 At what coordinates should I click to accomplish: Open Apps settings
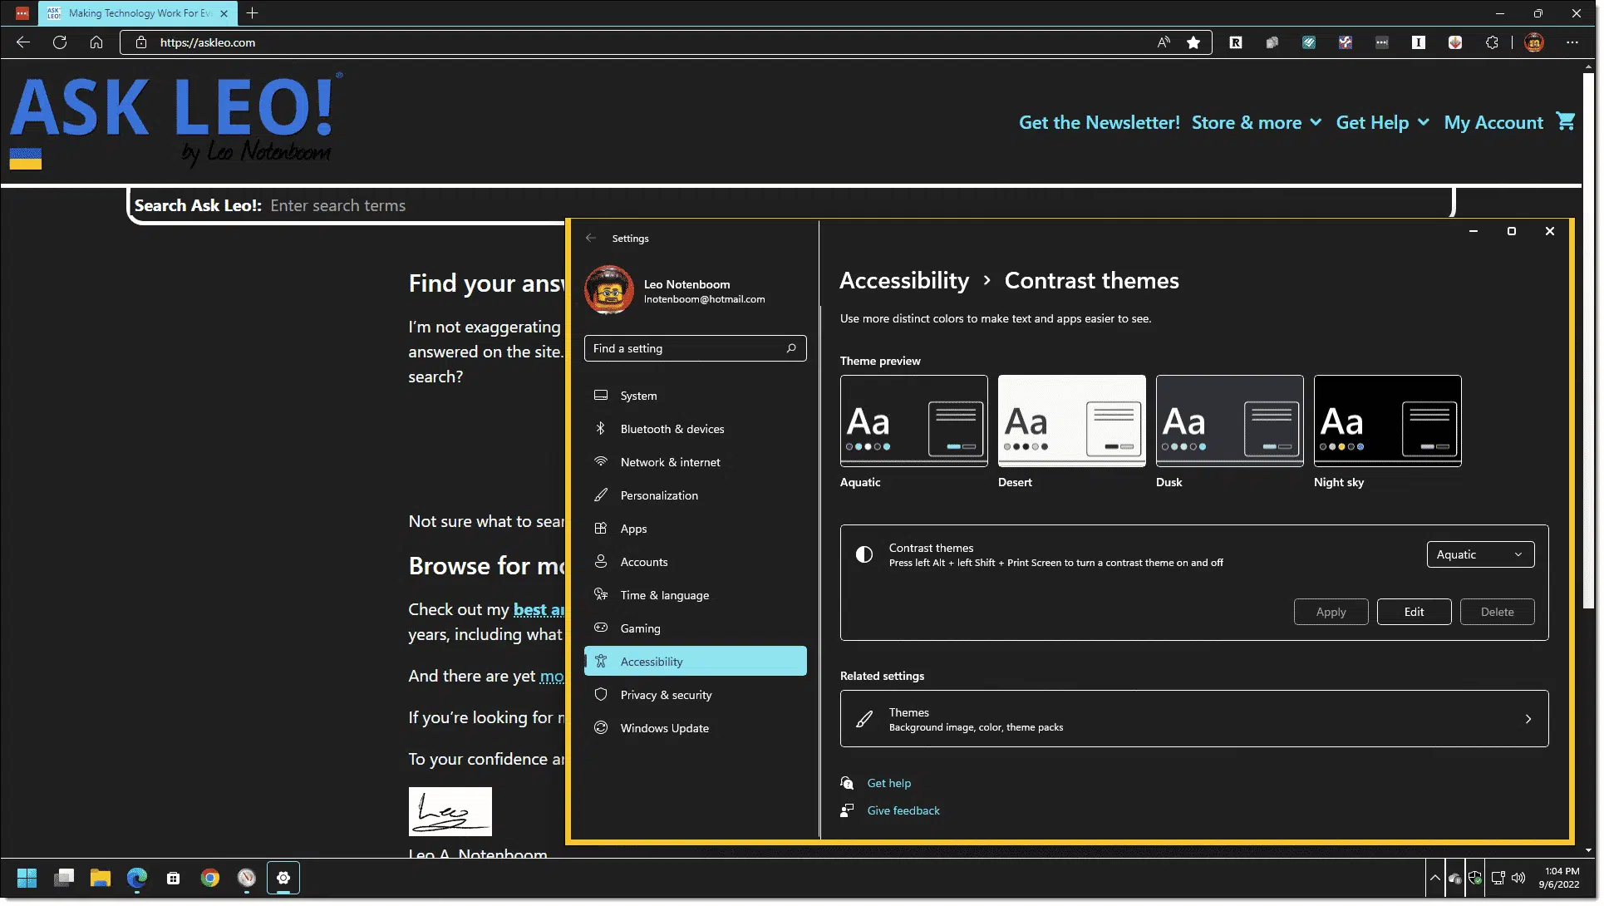point(695,529)
